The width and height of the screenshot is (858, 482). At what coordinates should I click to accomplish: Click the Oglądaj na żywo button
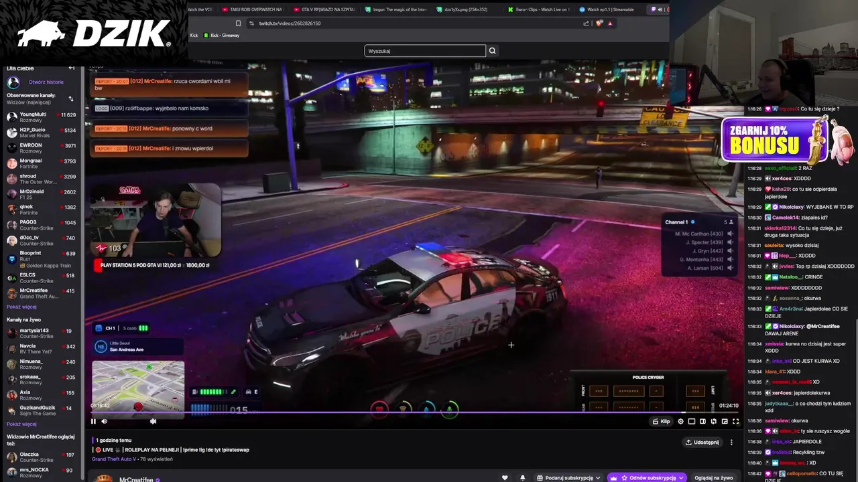point(714,477)
